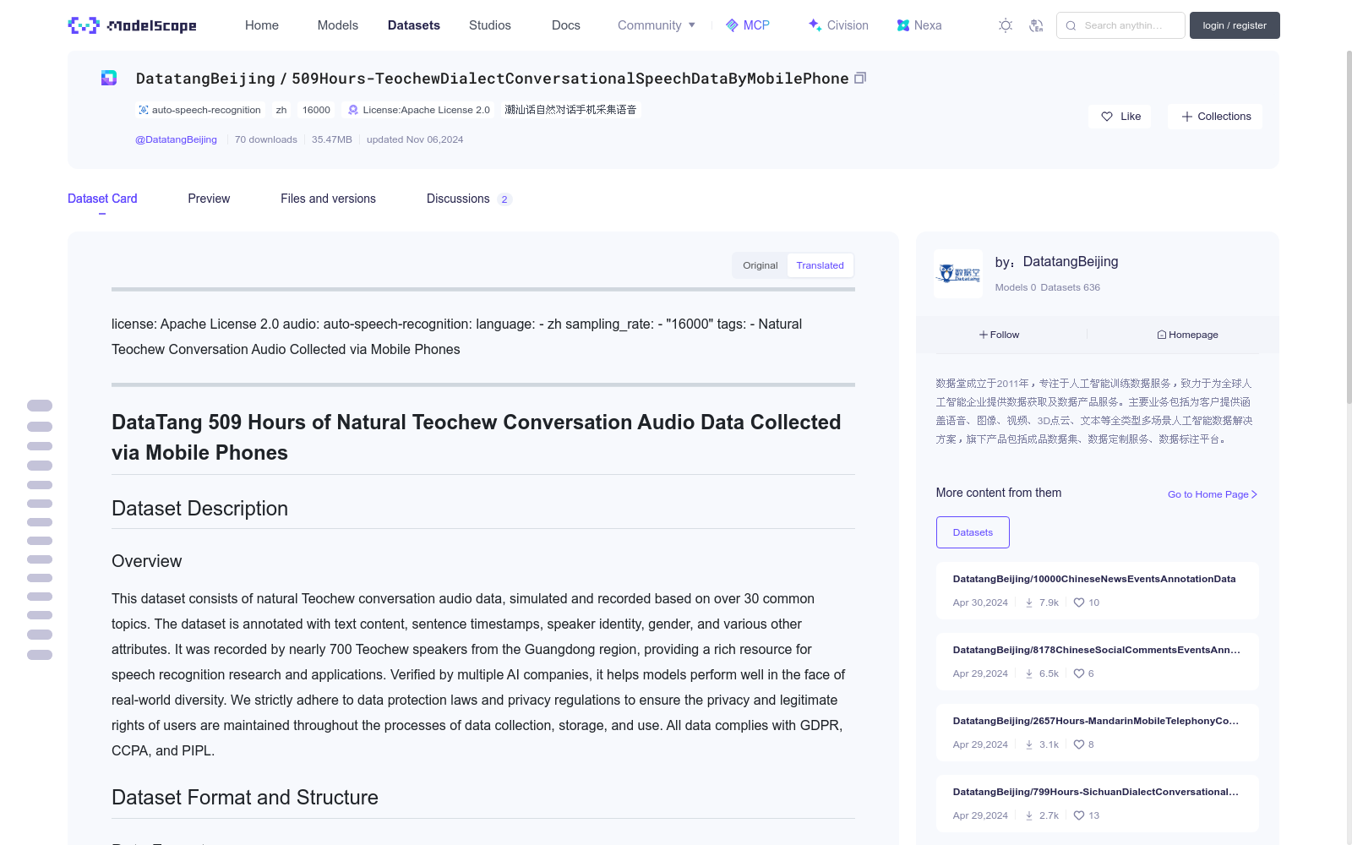Open 10000ChineseNewsEventsAnnotationData dataset card

click(1097, 591)
